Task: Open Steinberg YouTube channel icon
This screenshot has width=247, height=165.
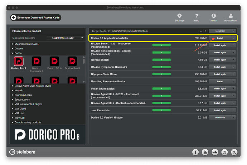Action: [205, 152]
